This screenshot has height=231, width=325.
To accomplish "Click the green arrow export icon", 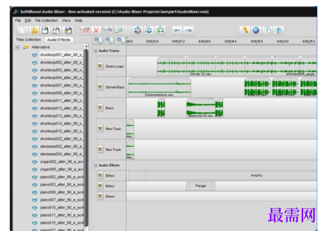I will [118, 31].
